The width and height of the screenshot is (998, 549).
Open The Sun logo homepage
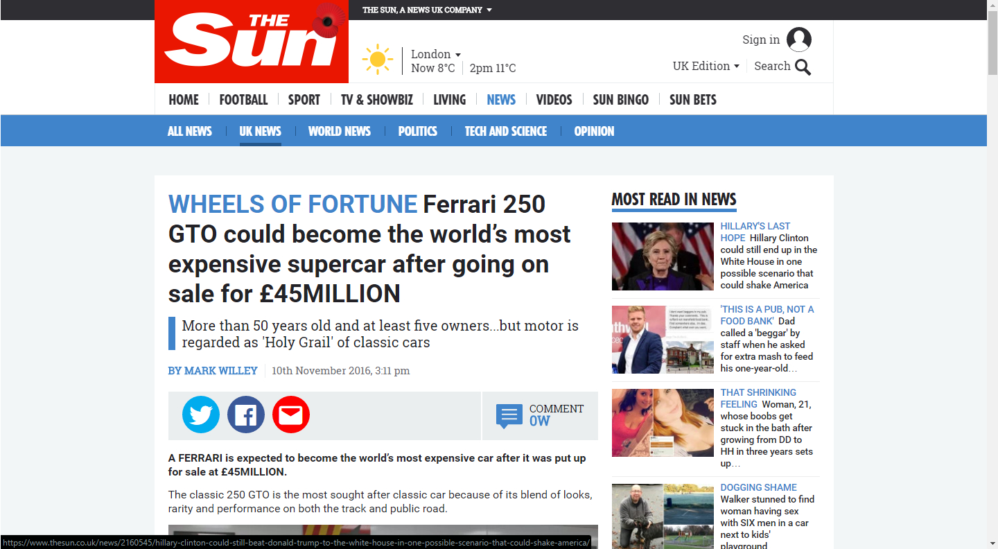pos(251,42)
